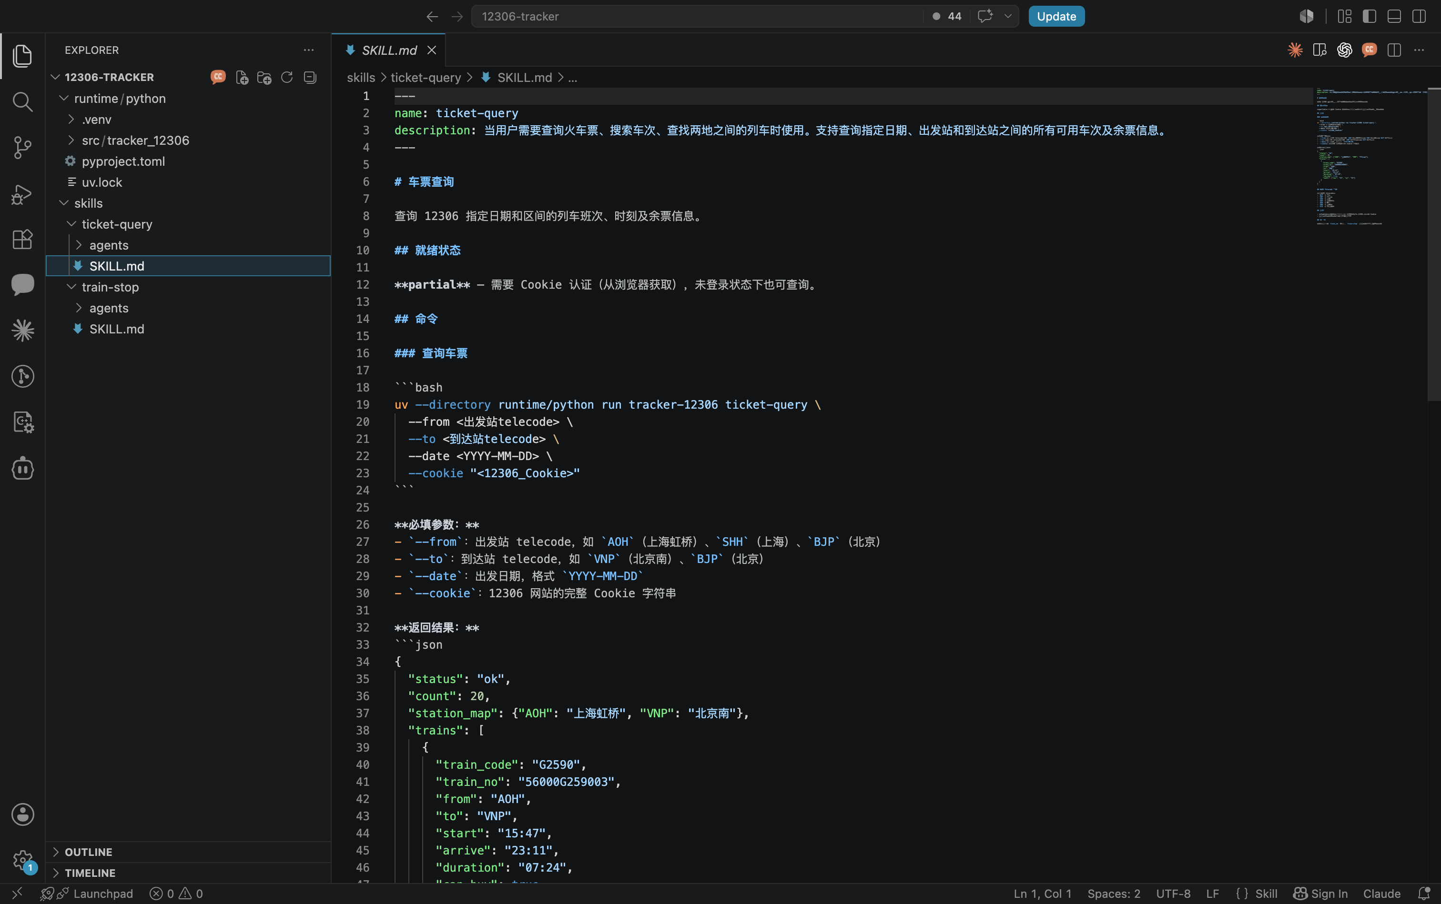Open the Explorer view in activity bar

[23, 56]
